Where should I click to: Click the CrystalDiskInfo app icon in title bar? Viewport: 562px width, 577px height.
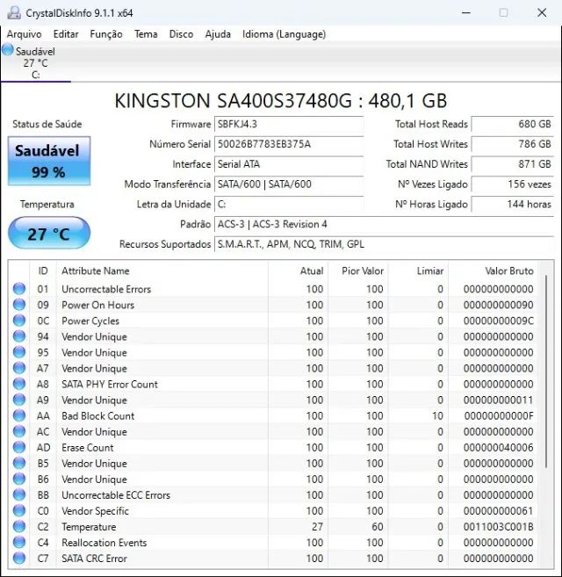pos(14,13)
